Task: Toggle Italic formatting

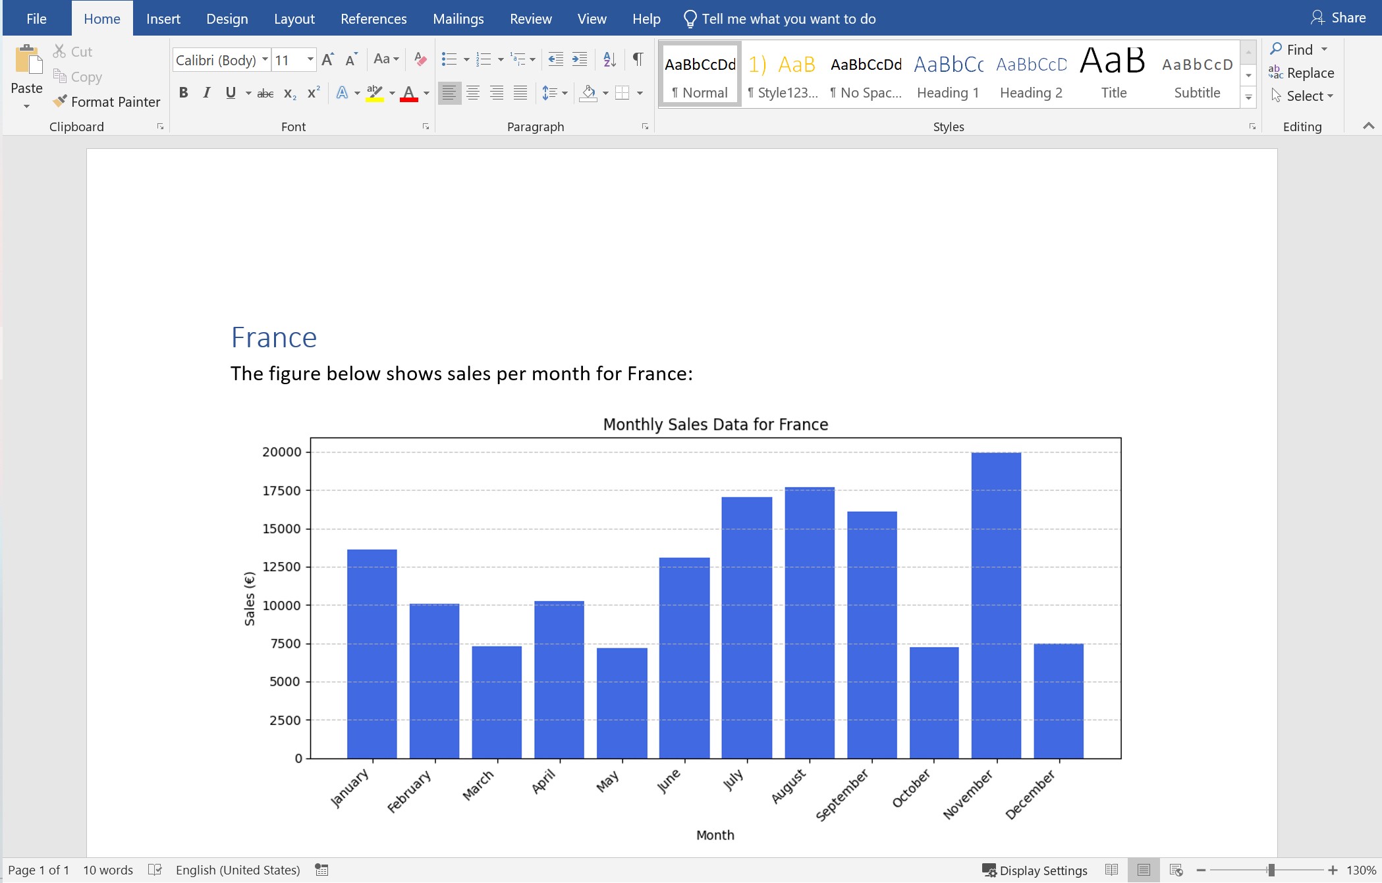Action: click(207, 93)
